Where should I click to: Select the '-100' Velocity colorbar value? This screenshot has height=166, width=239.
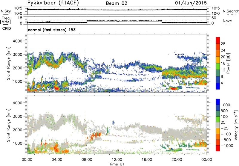coord(226,134)
